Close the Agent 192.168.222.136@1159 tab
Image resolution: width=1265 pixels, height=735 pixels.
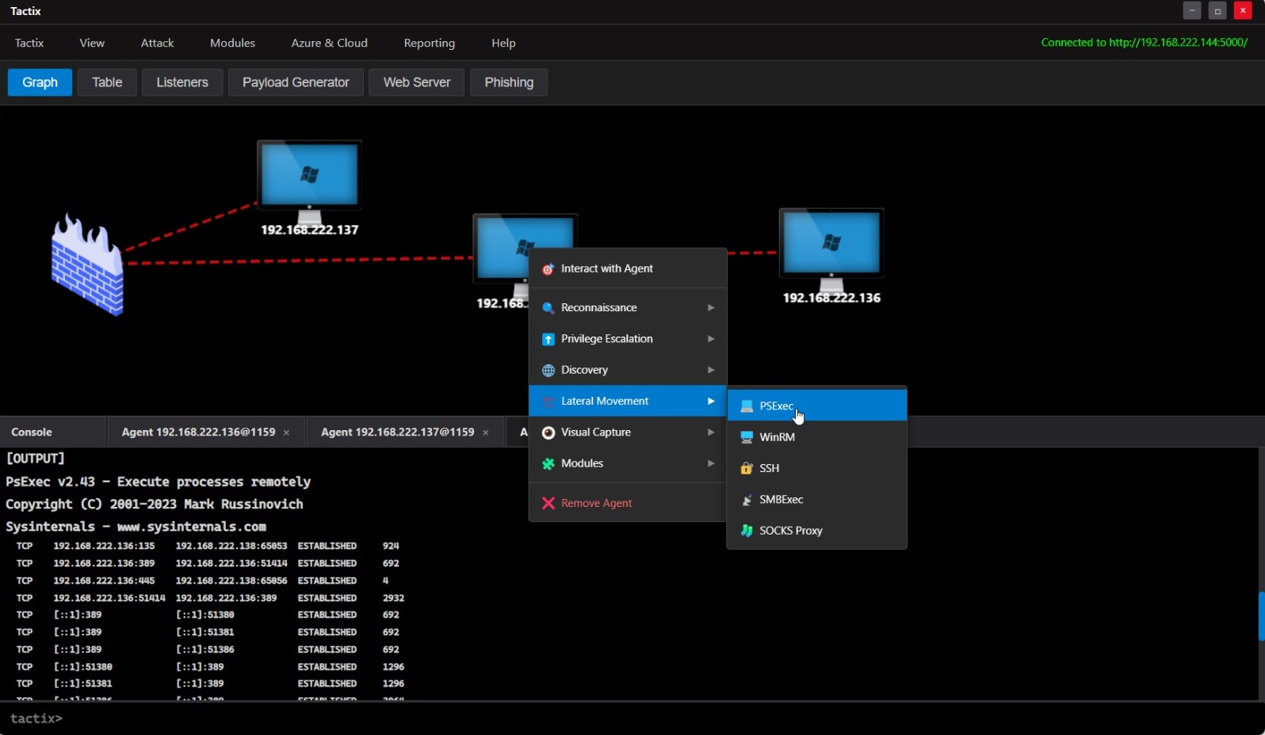pyautogui.click(x=287, y=432)
